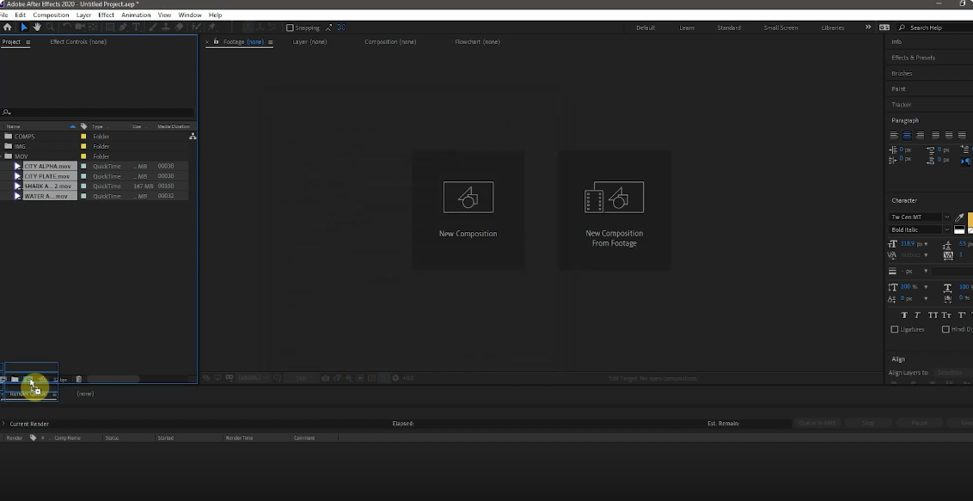Switch to the Flowchart (none) tab

coord(477,41)
